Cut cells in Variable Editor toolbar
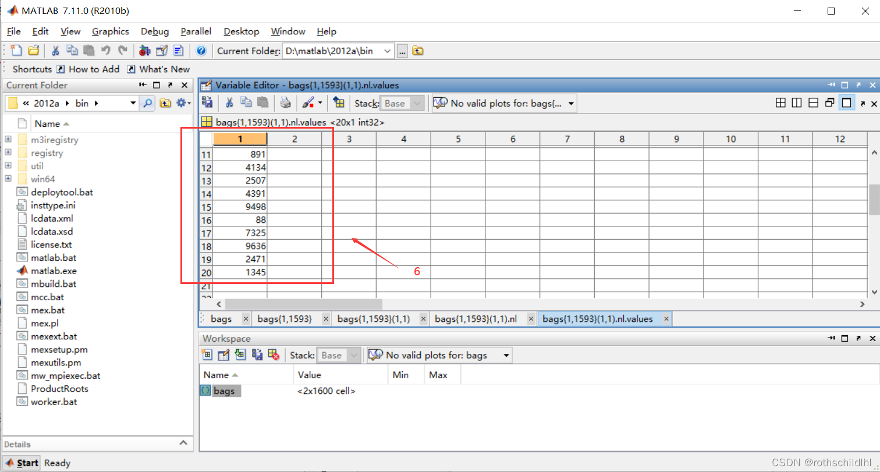This screenshot has width=880, height=472. pos(229,103)
